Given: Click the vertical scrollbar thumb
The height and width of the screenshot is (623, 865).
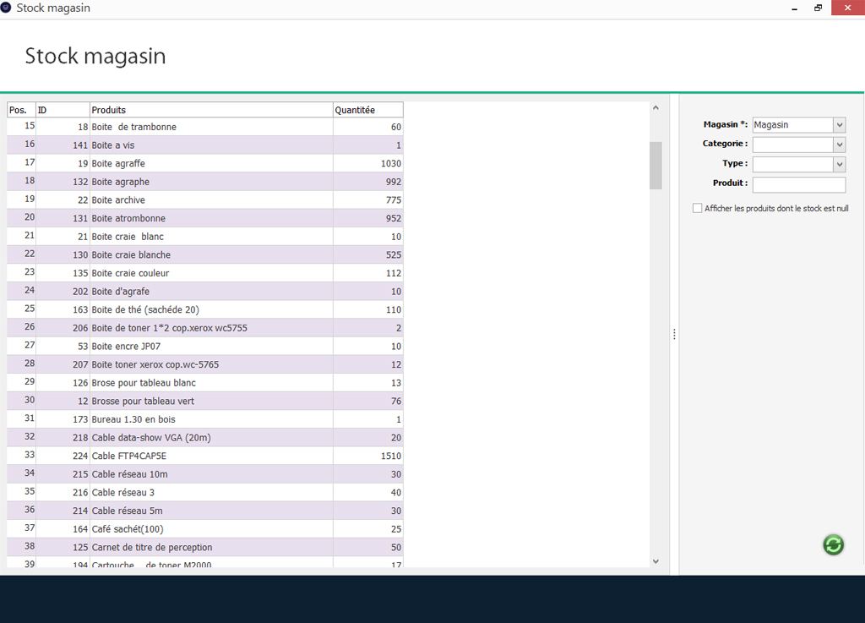Looking at the screenshot, I should click(656, 165).
